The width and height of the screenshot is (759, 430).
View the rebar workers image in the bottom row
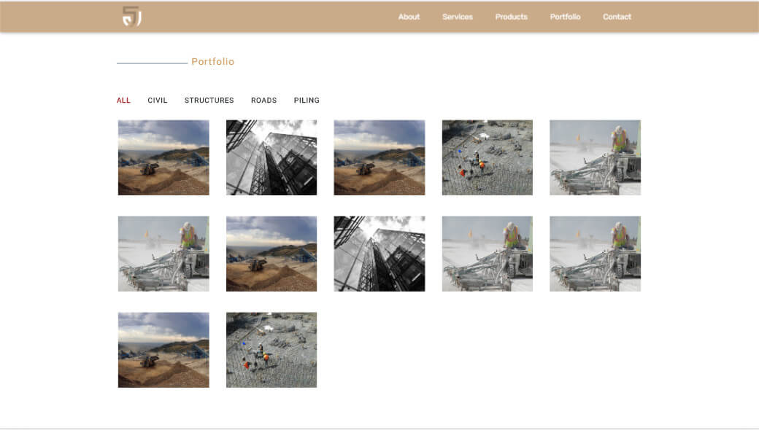(x=271, y=350)
